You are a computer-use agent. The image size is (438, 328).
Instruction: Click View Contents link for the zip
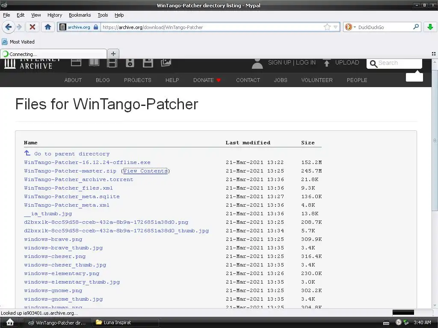click(x=145, y=171)
